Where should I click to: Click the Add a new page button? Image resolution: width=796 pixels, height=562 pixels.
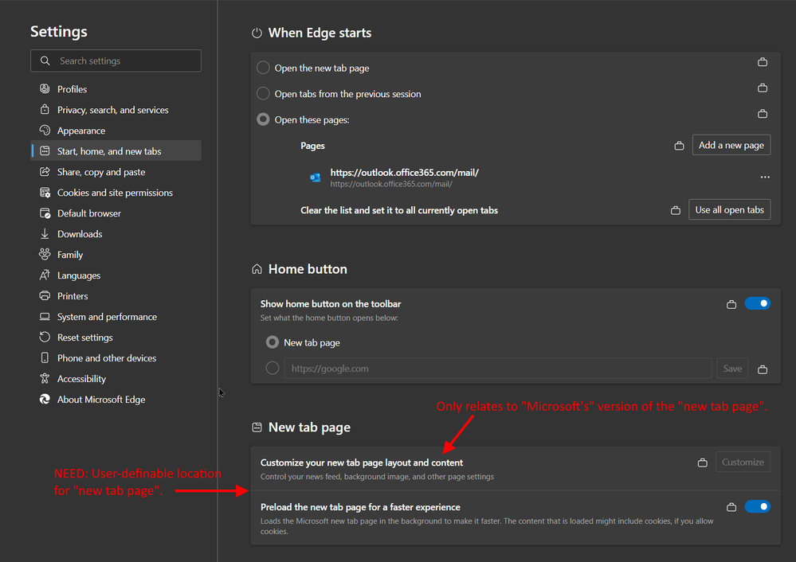coord(731,146)
